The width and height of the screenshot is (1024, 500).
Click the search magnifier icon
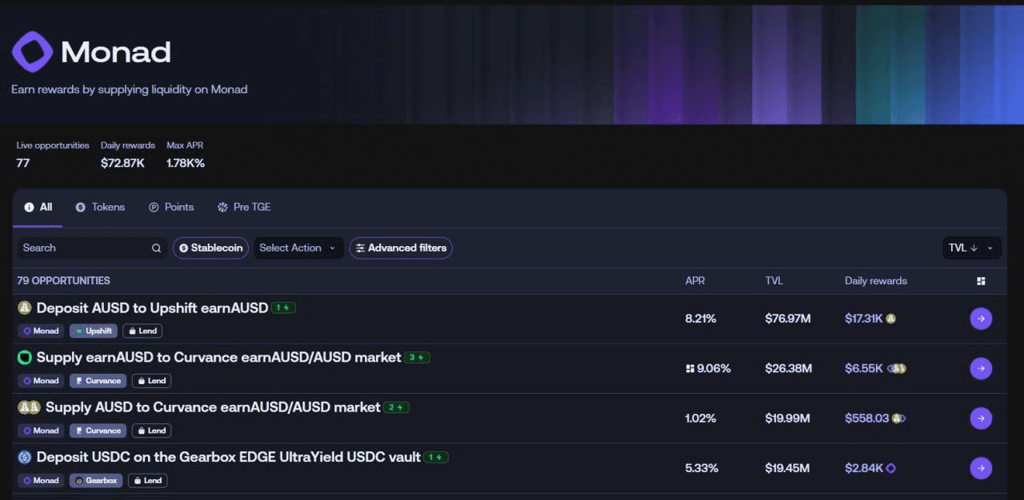pos(157,248)
